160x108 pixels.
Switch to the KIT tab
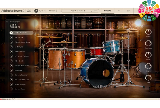point(119,11)
